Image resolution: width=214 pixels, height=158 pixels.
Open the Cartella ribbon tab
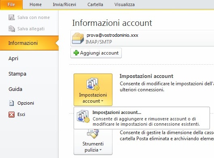95,4
